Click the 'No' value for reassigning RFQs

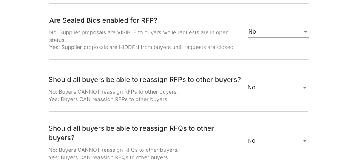[251, 141]
